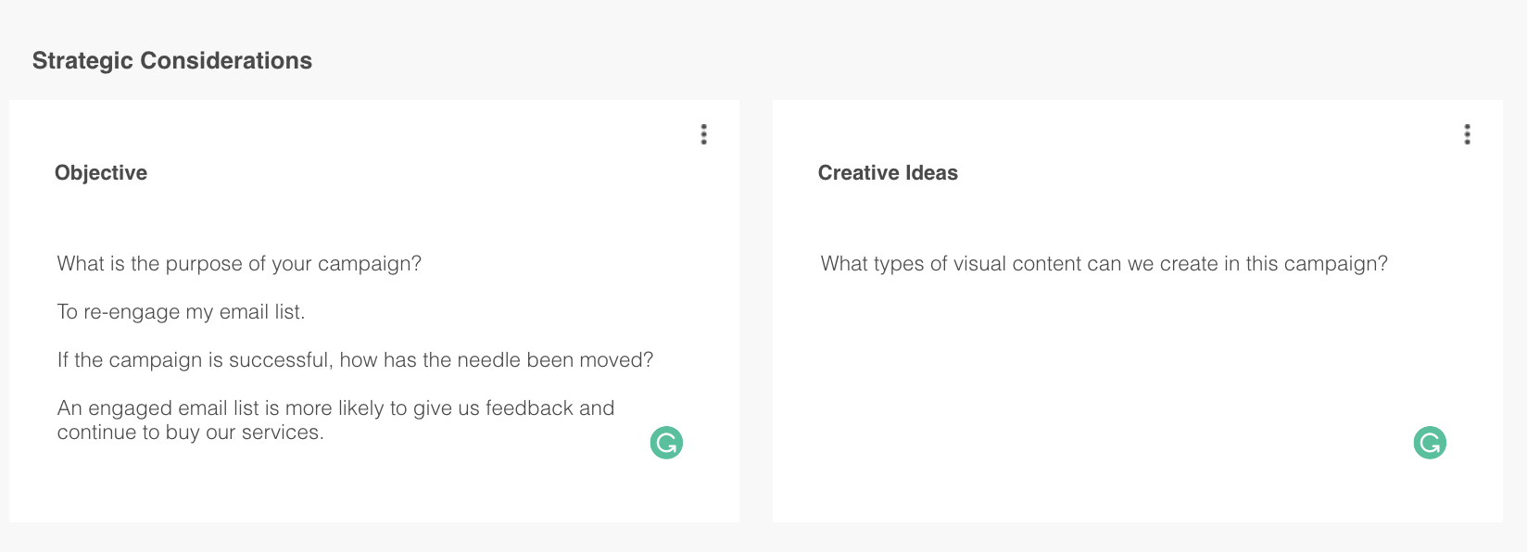
Task: Click the Grammarly icon in Creative Ideas card
Action: tap(1430, 443)
